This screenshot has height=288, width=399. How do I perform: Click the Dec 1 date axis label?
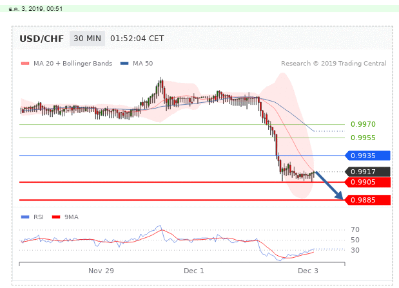coord(194,271)
